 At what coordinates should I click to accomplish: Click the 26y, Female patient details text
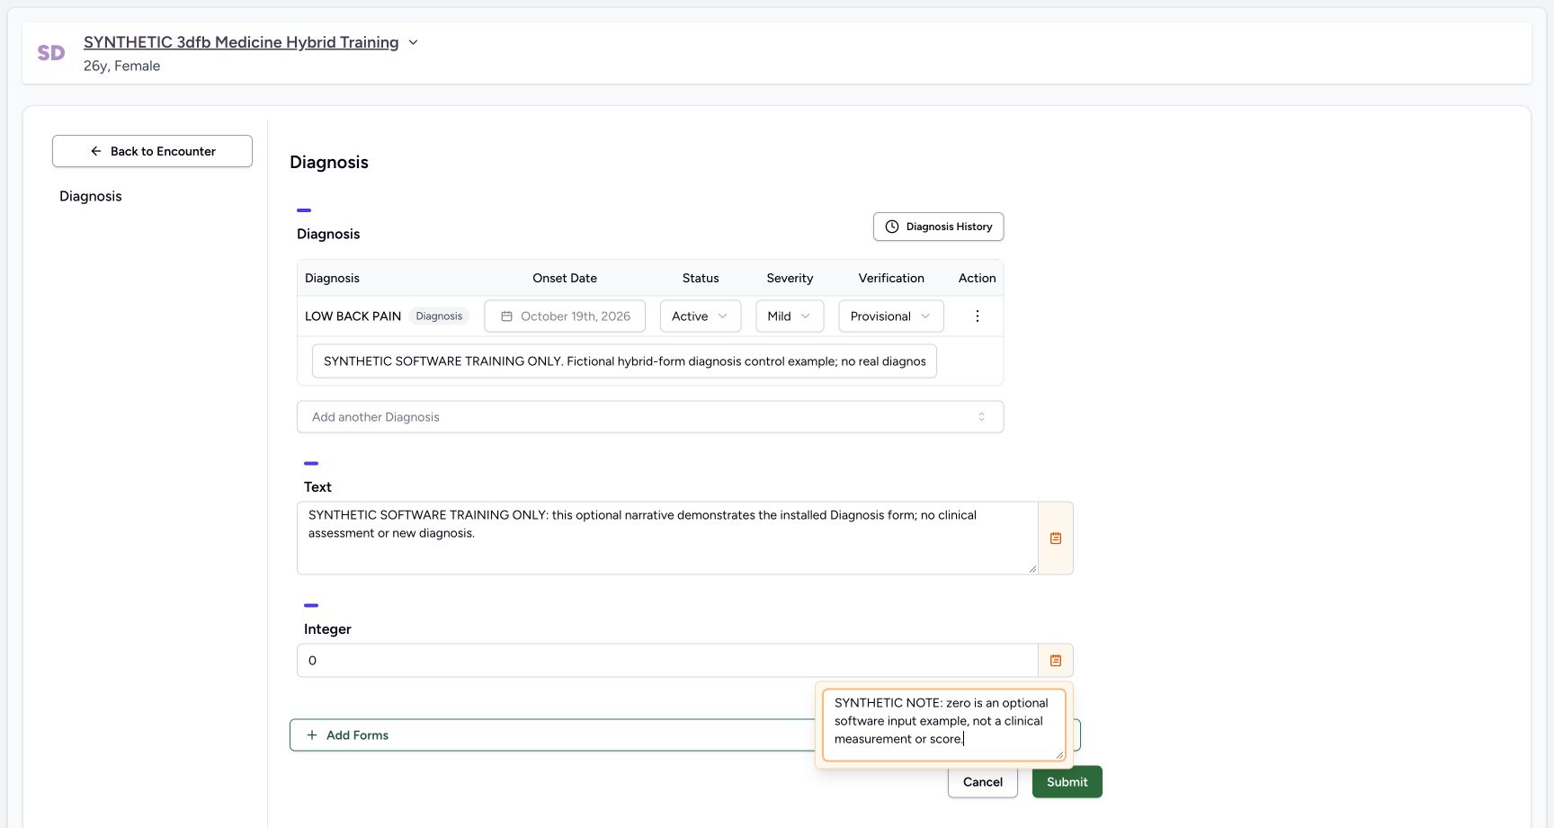[x=122, y=66]
